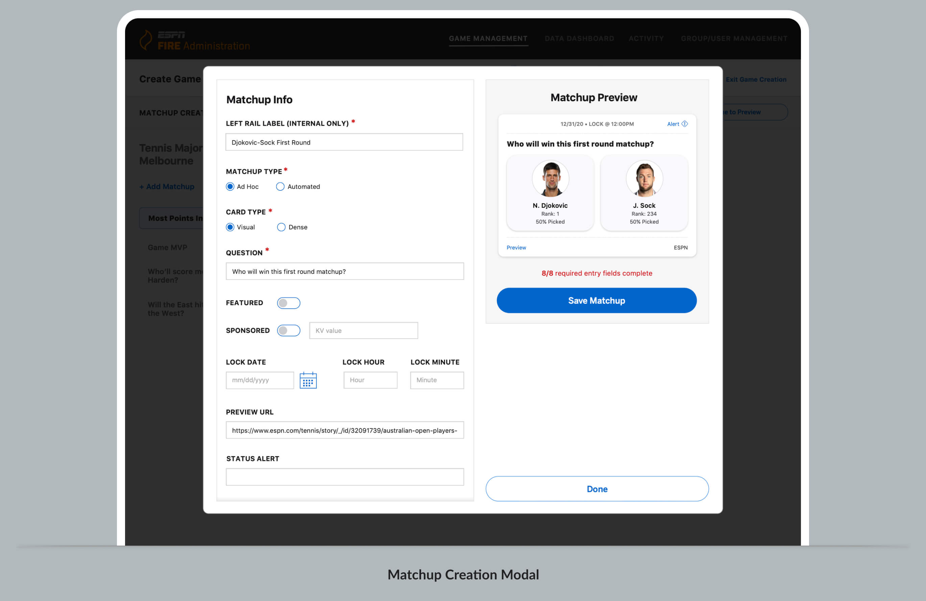This screenshot has width=926, height=601.
Task: Click the Preview link below matchup card
Action: click(x=517, y=247)
